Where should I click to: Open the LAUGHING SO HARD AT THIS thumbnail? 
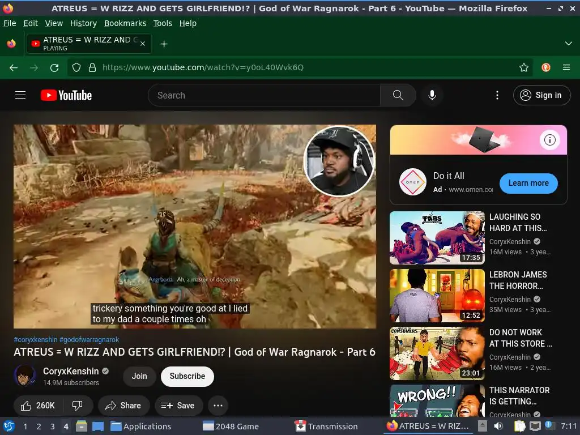click(437, 238)
